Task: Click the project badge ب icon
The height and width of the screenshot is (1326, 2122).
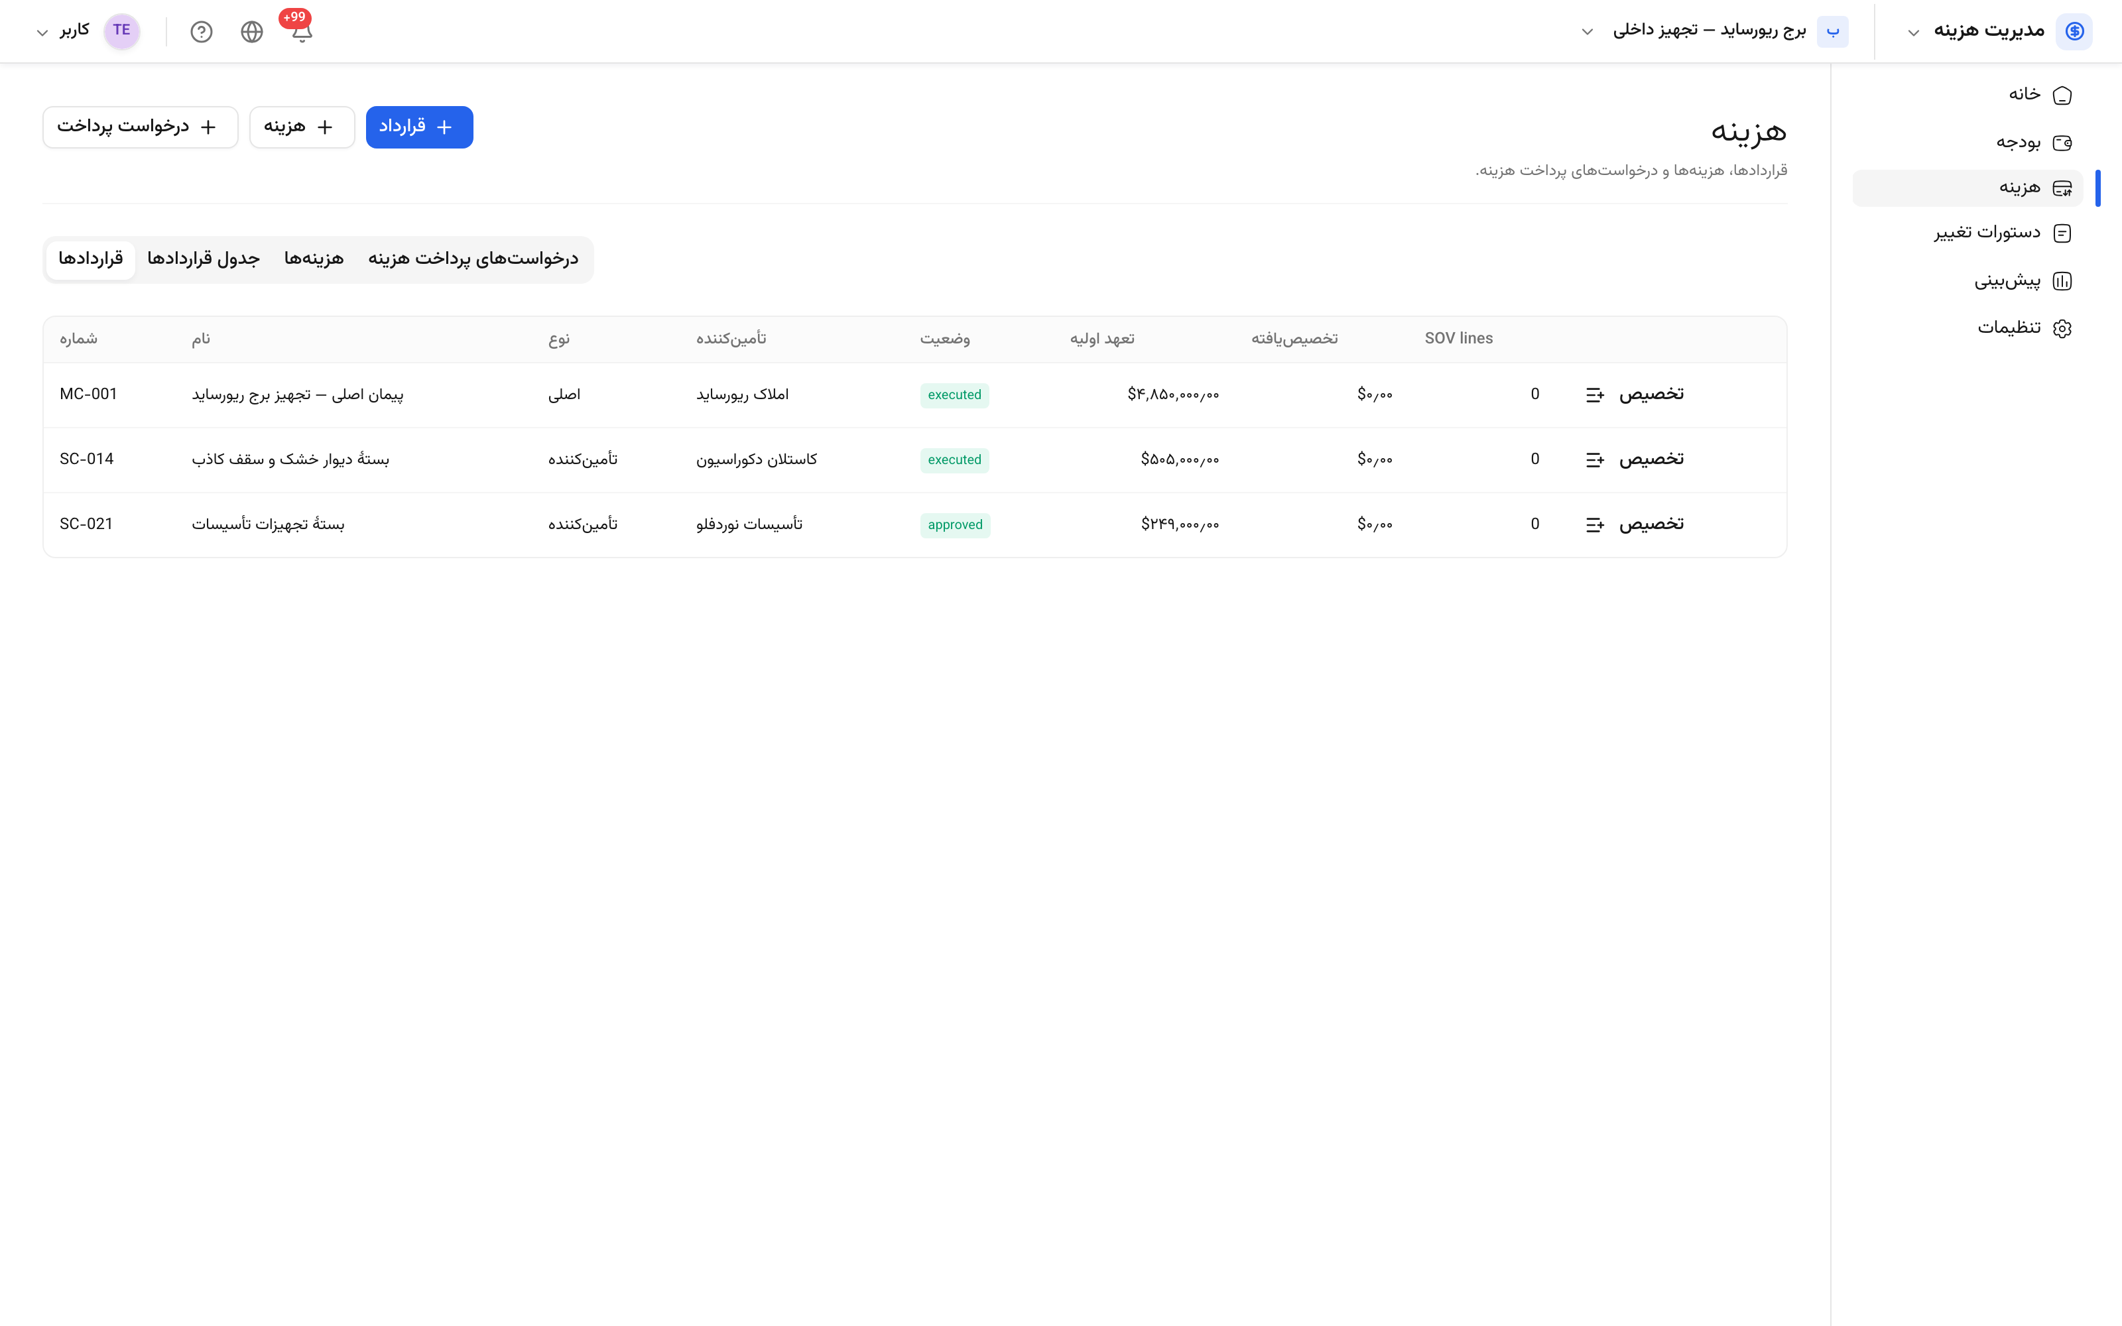Action: (x=1833, y=32)
